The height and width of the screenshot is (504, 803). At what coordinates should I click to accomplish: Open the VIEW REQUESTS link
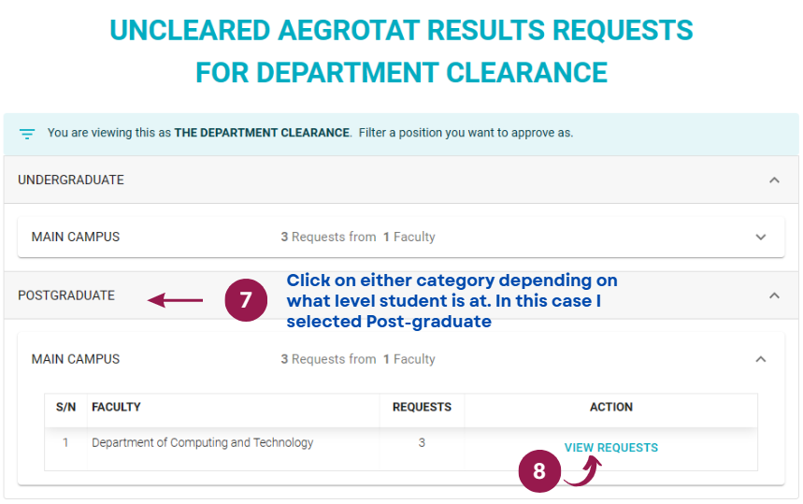(611, 448)
